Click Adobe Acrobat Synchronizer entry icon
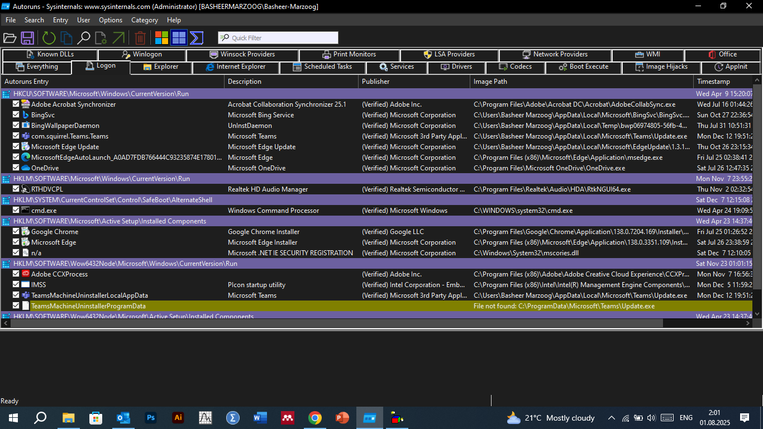The image size is (763, 429). 25,104
